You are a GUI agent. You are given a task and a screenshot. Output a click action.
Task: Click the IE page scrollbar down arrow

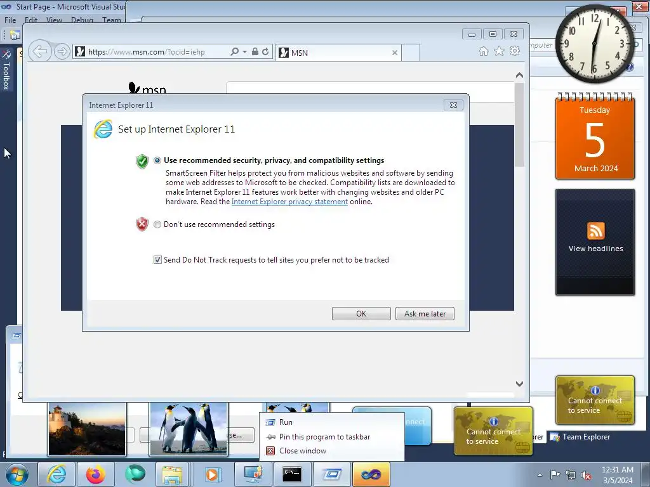coord(519,384)
